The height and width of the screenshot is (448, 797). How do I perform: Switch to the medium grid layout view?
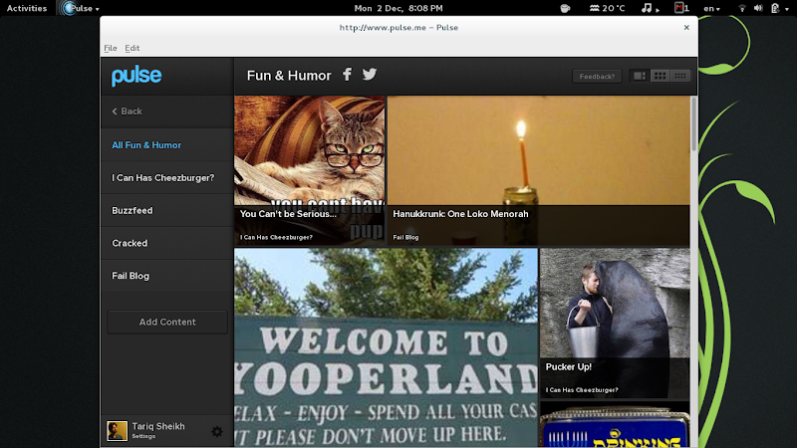660,76
